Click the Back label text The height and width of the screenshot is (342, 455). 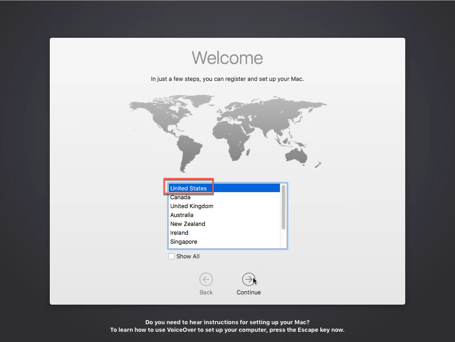(206, 292)
